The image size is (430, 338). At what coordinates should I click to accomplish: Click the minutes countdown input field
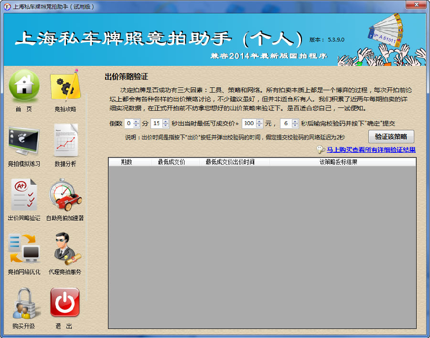129,124
